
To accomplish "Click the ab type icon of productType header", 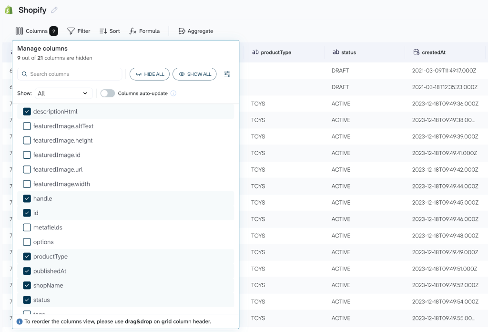I will click(255, 52).
